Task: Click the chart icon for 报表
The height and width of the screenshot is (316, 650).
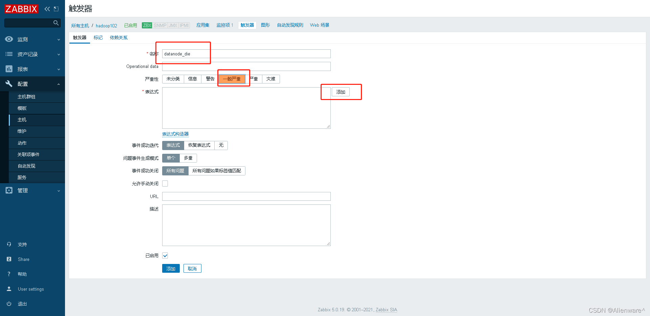Action: coord(9,69)
